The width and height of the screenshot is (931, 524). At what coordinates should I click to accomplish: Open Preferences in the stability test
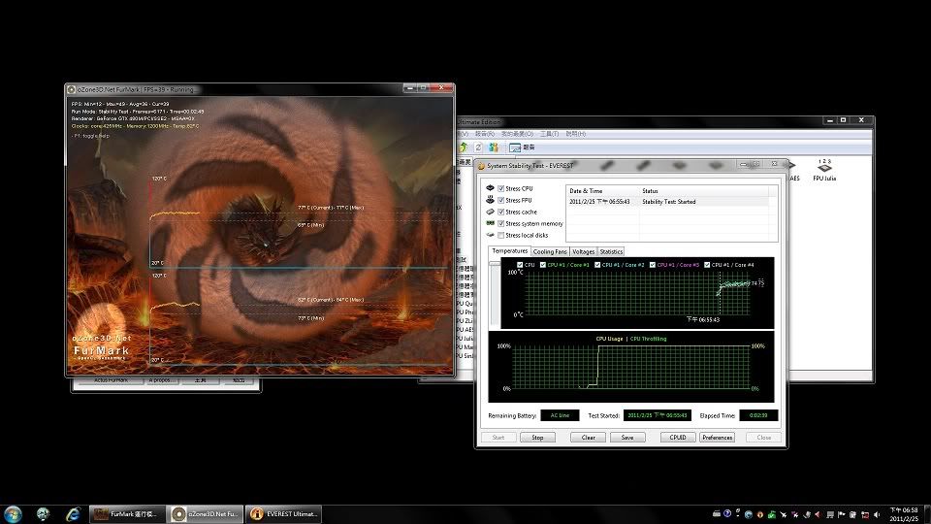718,438
